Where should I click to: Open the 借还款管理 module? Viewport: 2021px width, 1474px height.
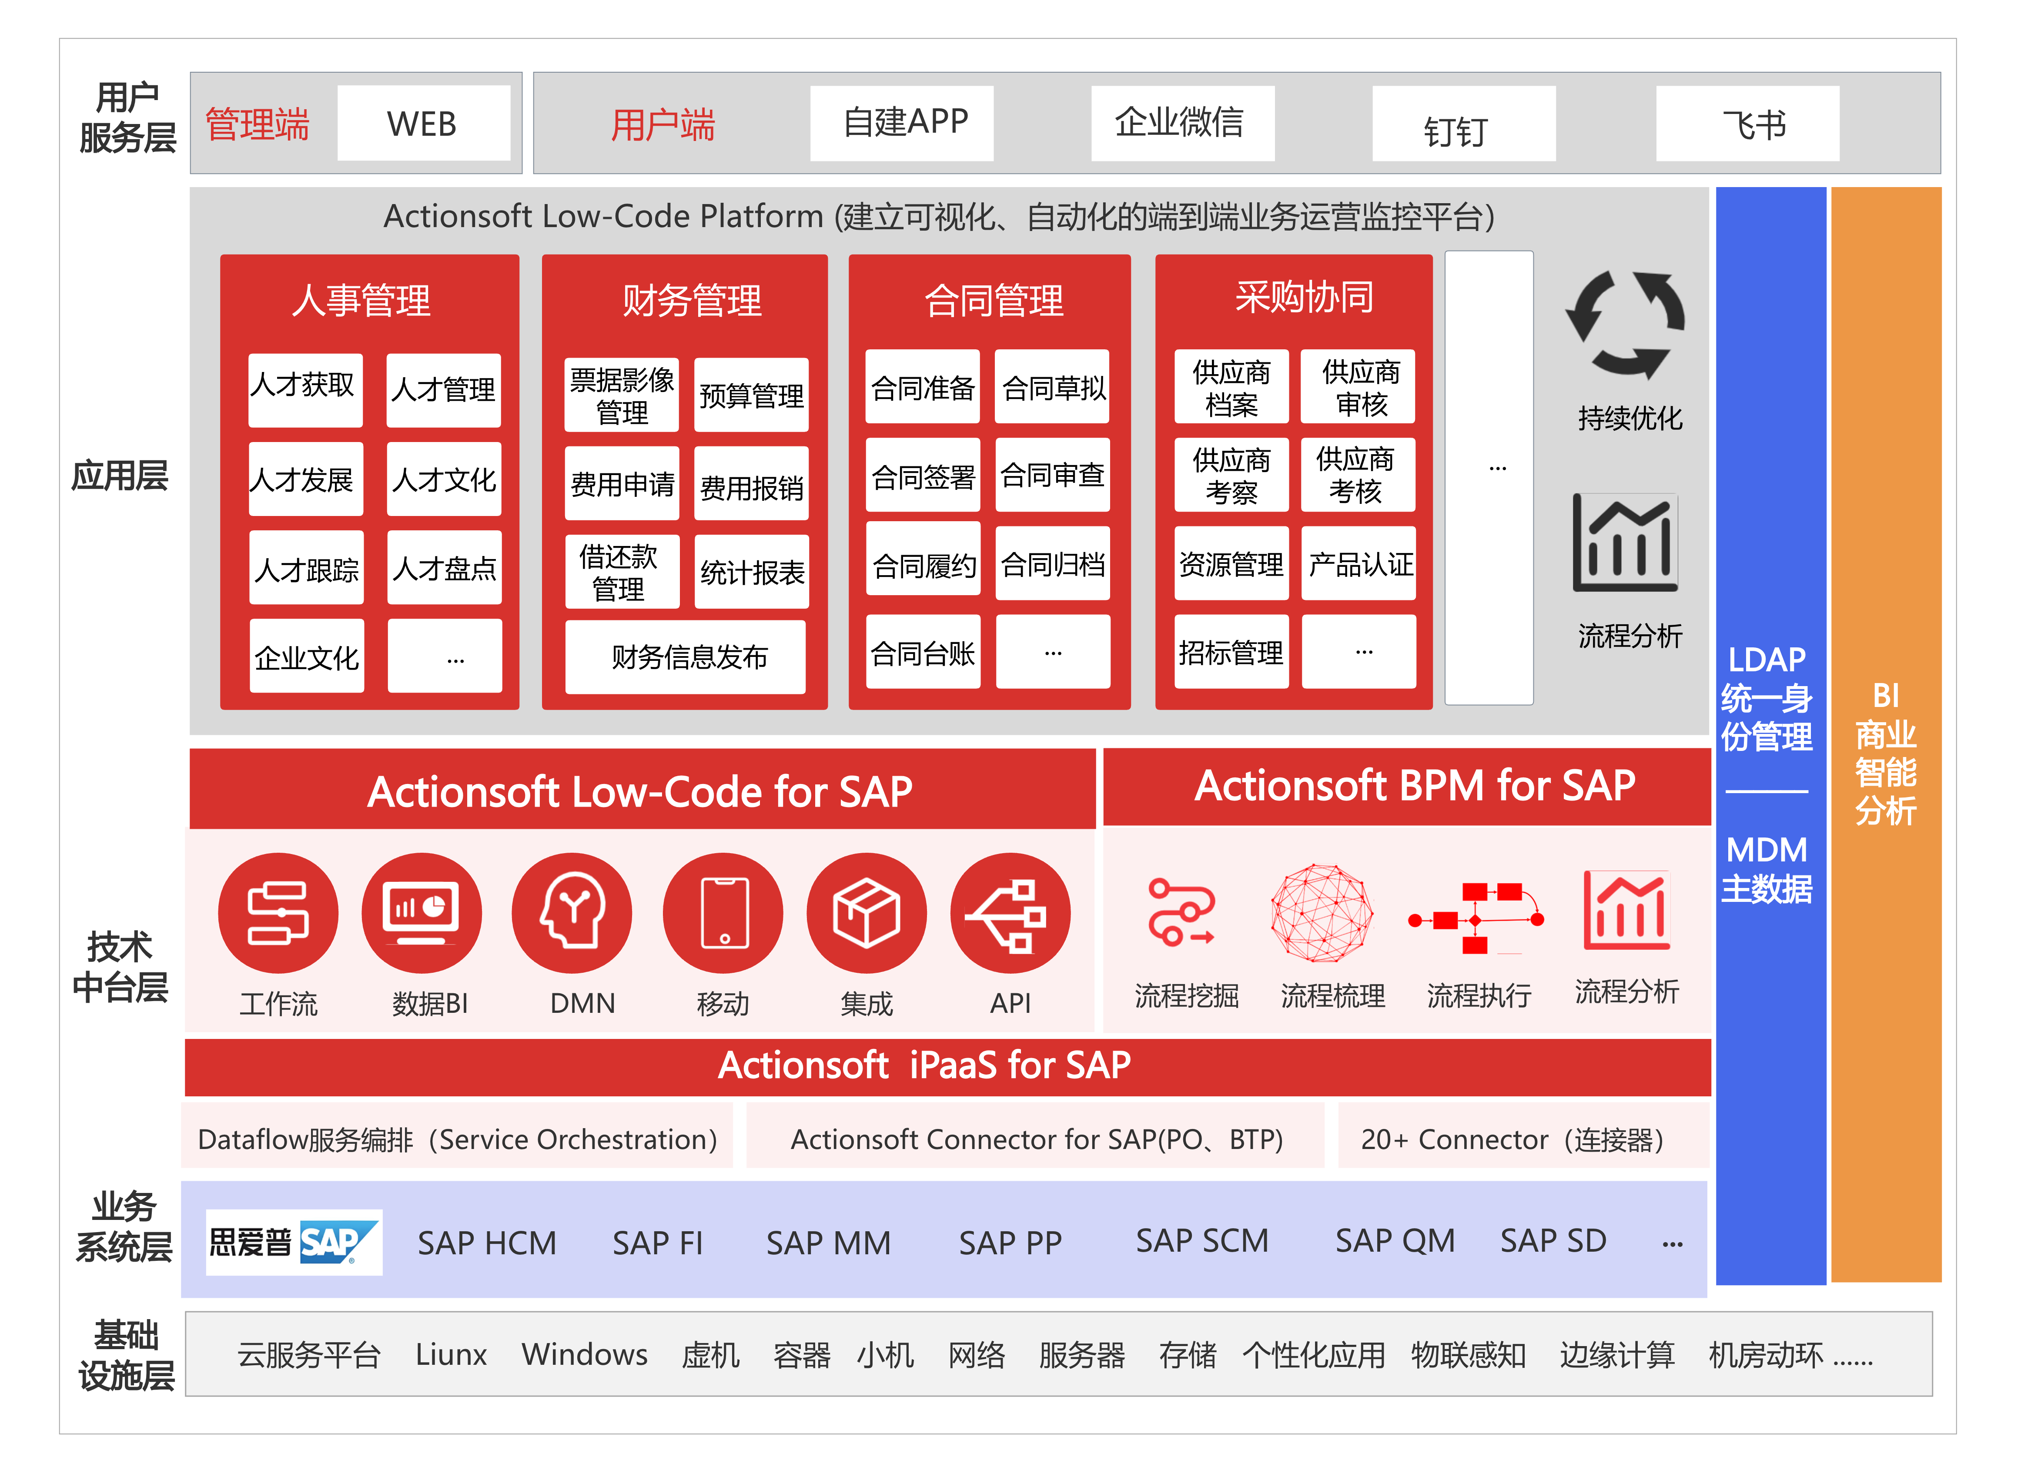(622, 572)
